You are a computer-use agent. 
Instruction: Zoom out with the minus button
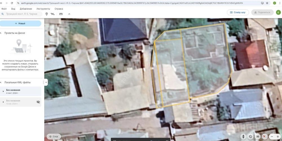272,137
